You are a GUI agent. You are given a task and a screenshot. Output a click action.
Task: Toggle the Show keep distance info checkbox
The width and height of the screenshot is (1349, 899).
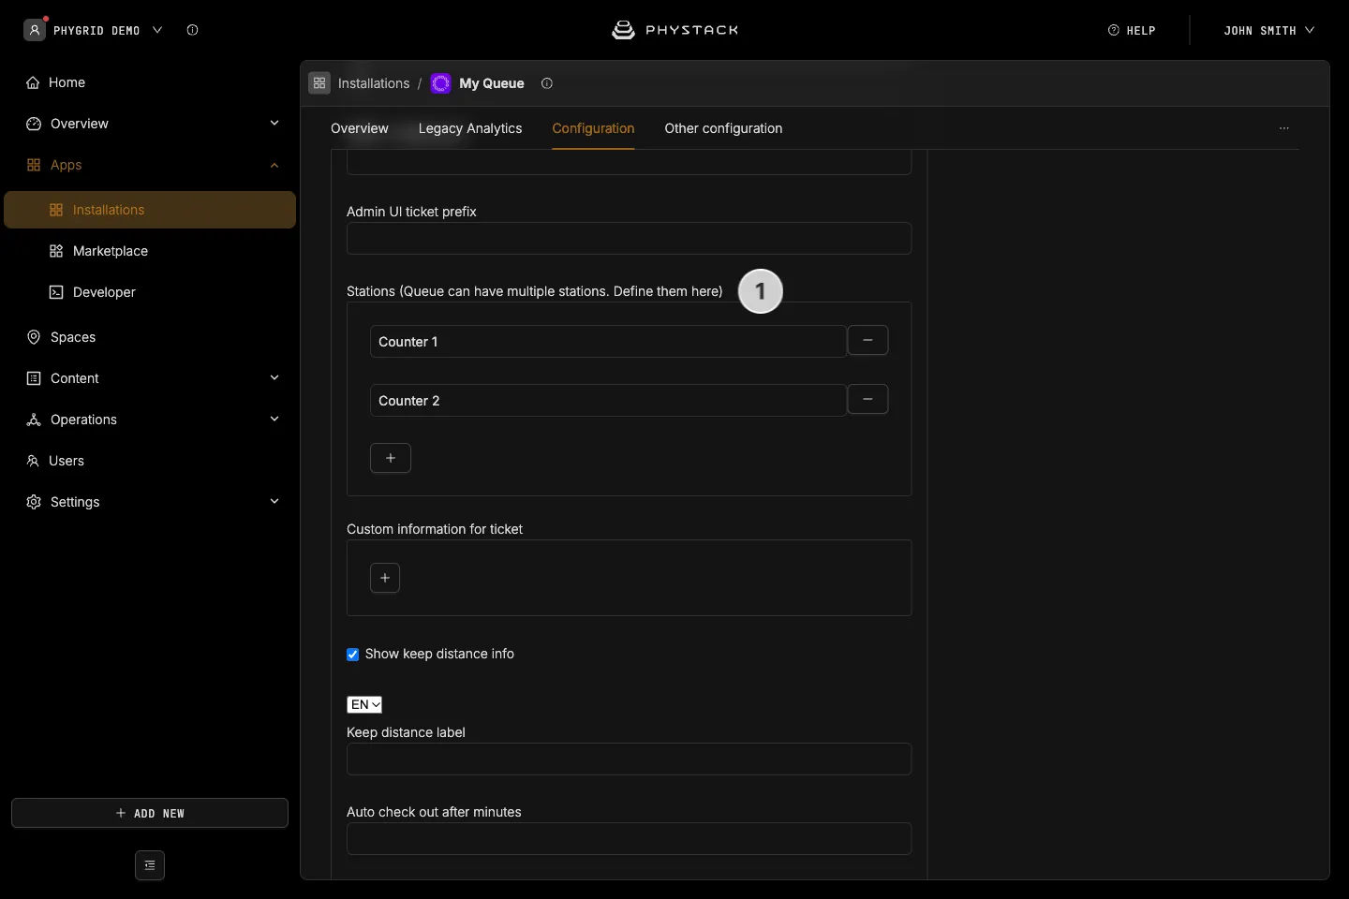353,655
